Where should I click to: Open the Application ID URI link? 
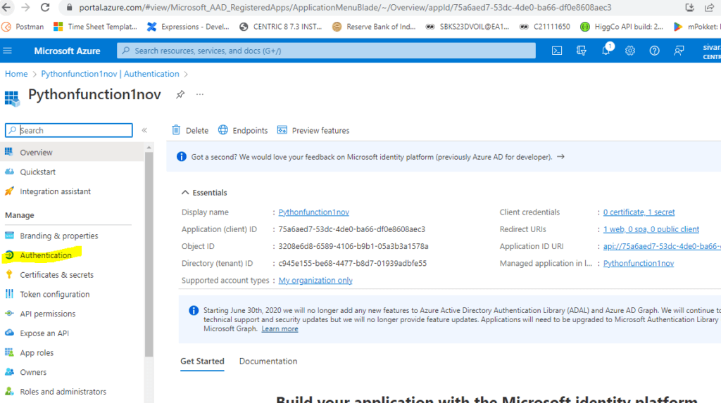click(x=662, y=246)
